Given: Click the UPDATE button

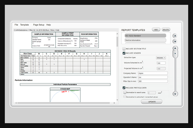Looking at the screenshot, I should pos(152,102).
